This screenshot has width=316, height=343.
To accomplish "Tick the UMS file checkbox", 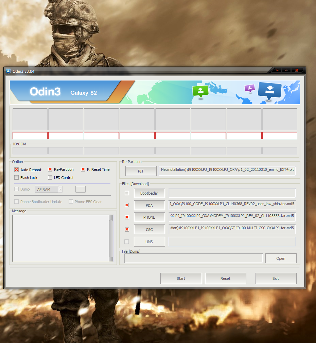I will coord(126,241).
